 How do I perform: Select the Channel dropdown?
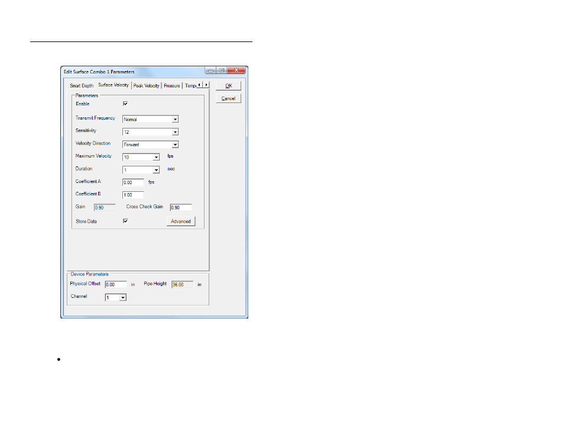coord(122,297)
